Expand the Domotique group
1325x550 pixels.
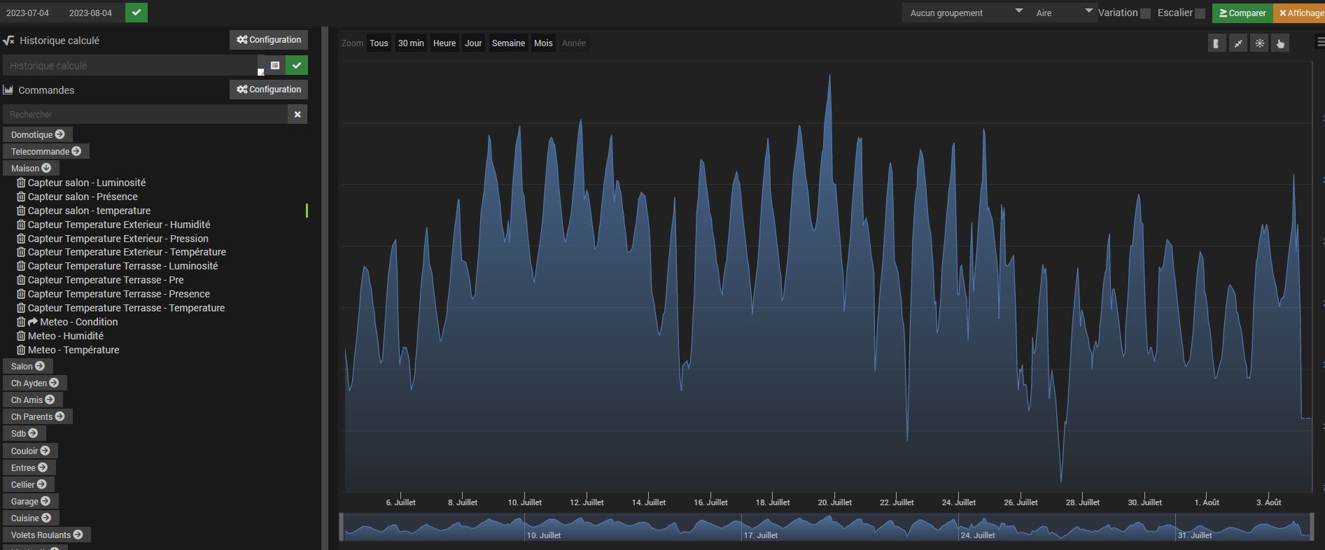tap(38, 134)
